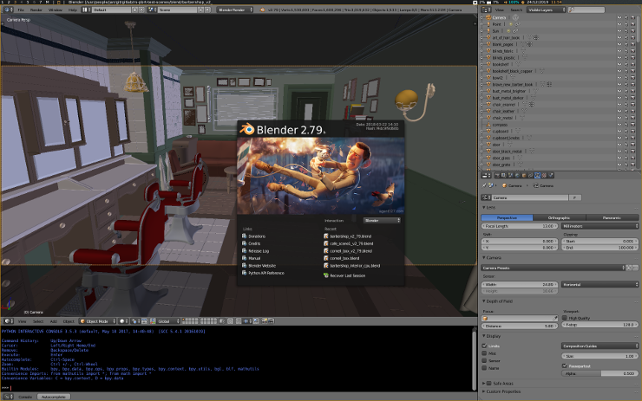Expand the Custom Properties panel

coord(484,391)
